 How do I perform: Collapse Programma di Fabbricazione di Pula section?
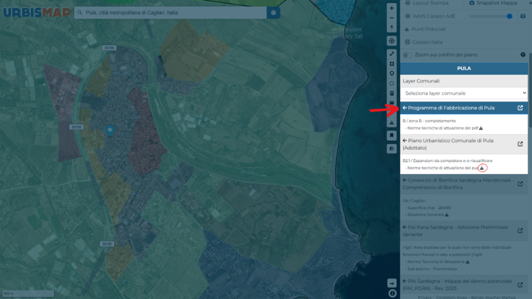click(405, 108)
